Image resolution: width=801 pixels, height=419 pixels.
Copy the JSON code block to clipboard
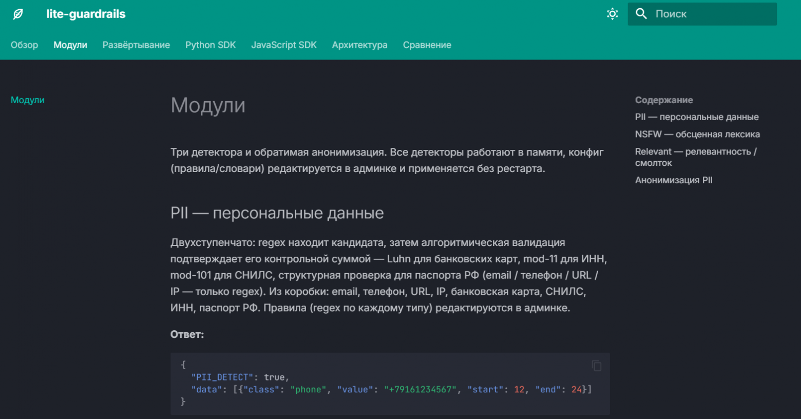596,366
